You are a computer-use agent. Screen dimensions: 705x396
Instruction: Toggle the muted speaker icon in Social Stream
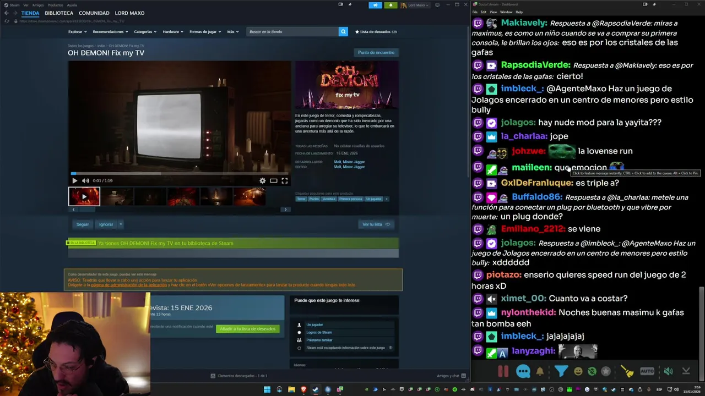(668, 371)
